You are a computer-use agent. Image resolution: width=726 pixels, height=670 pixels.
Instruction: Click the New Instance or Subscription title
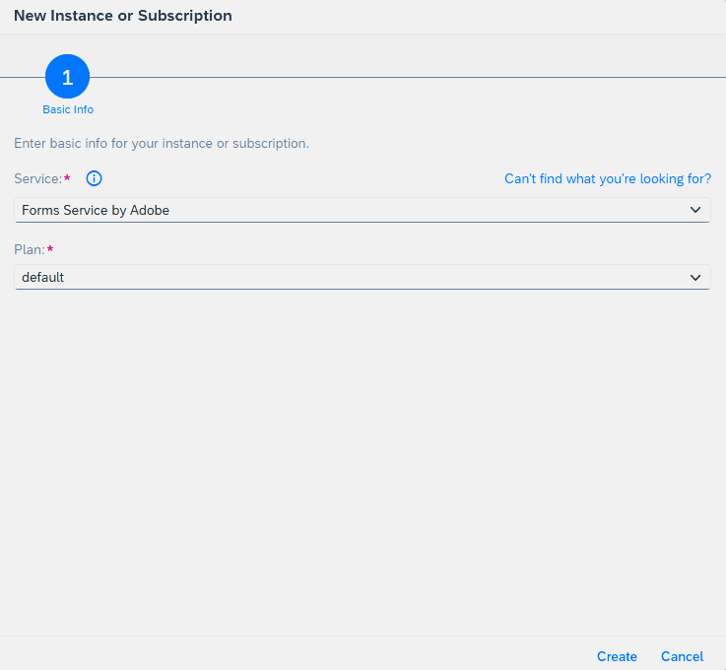[123, 16]
